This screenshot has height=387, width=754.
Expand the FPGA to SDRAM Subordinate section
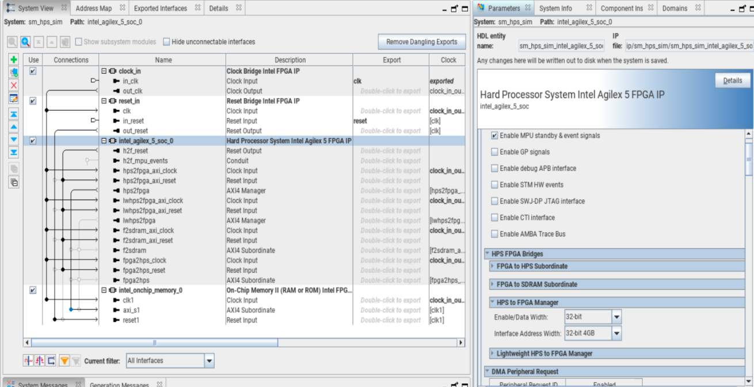coord(493,284)
